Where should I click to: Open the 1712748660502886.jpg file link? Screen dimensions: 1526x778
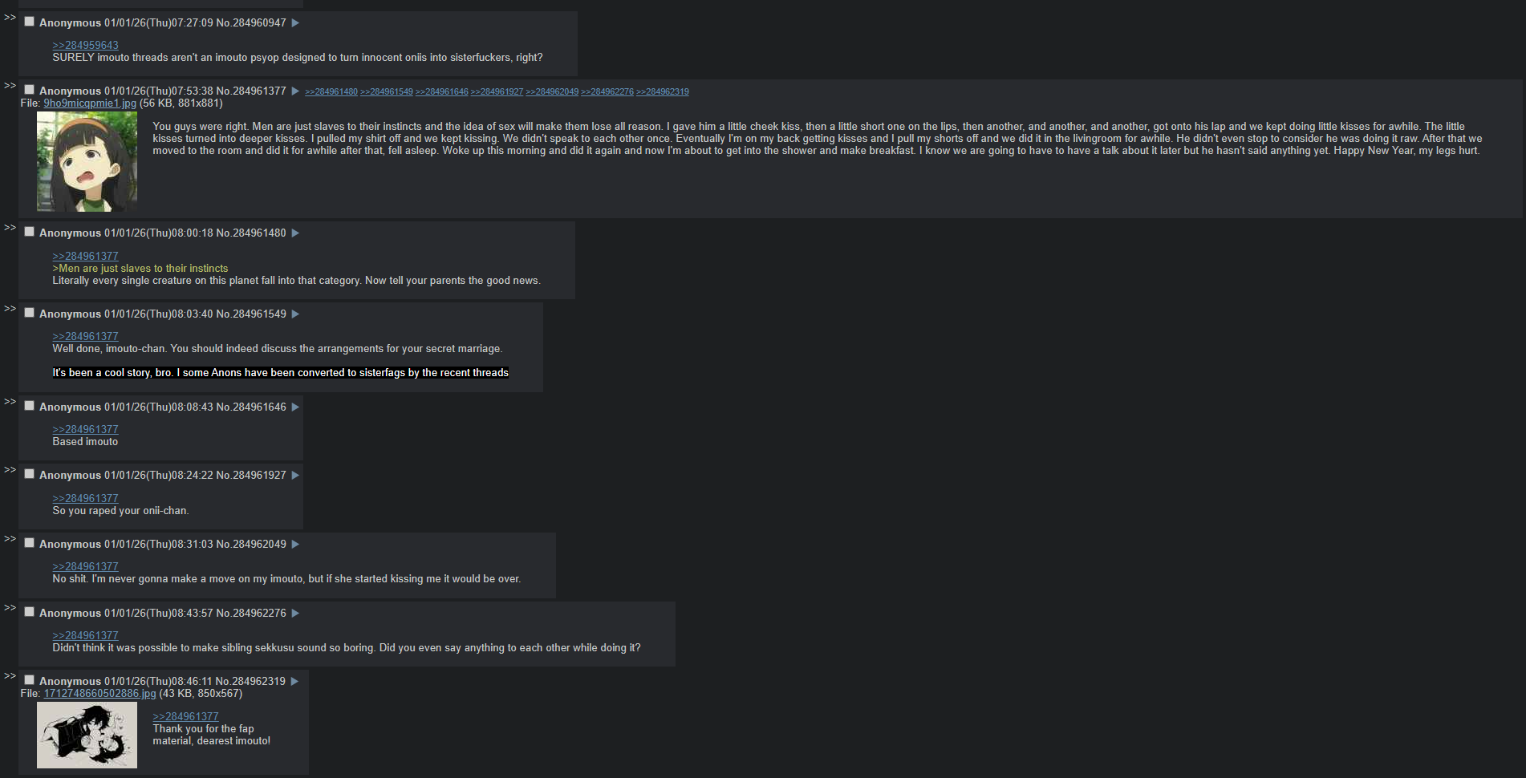[99, 694]
